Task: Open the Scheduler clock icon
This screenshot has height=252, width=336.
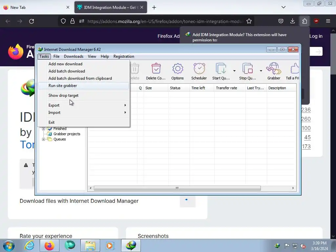Action: (x=199, y=69)
